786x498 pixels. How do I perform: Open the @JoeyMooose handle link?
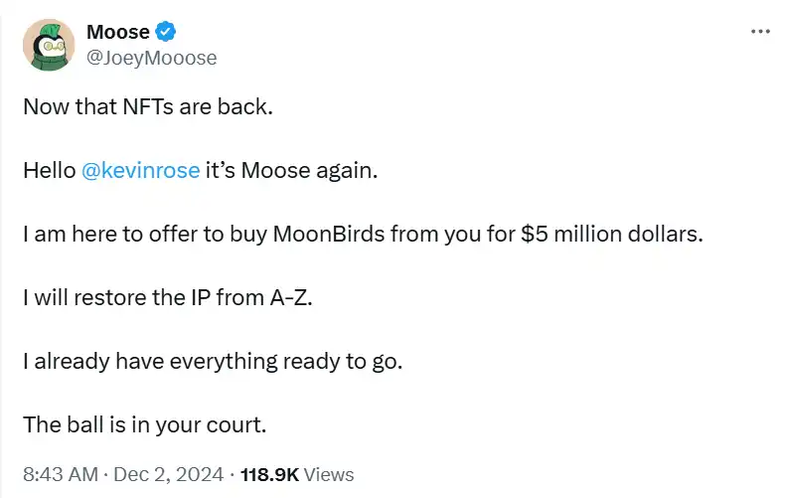coord(151,58)
